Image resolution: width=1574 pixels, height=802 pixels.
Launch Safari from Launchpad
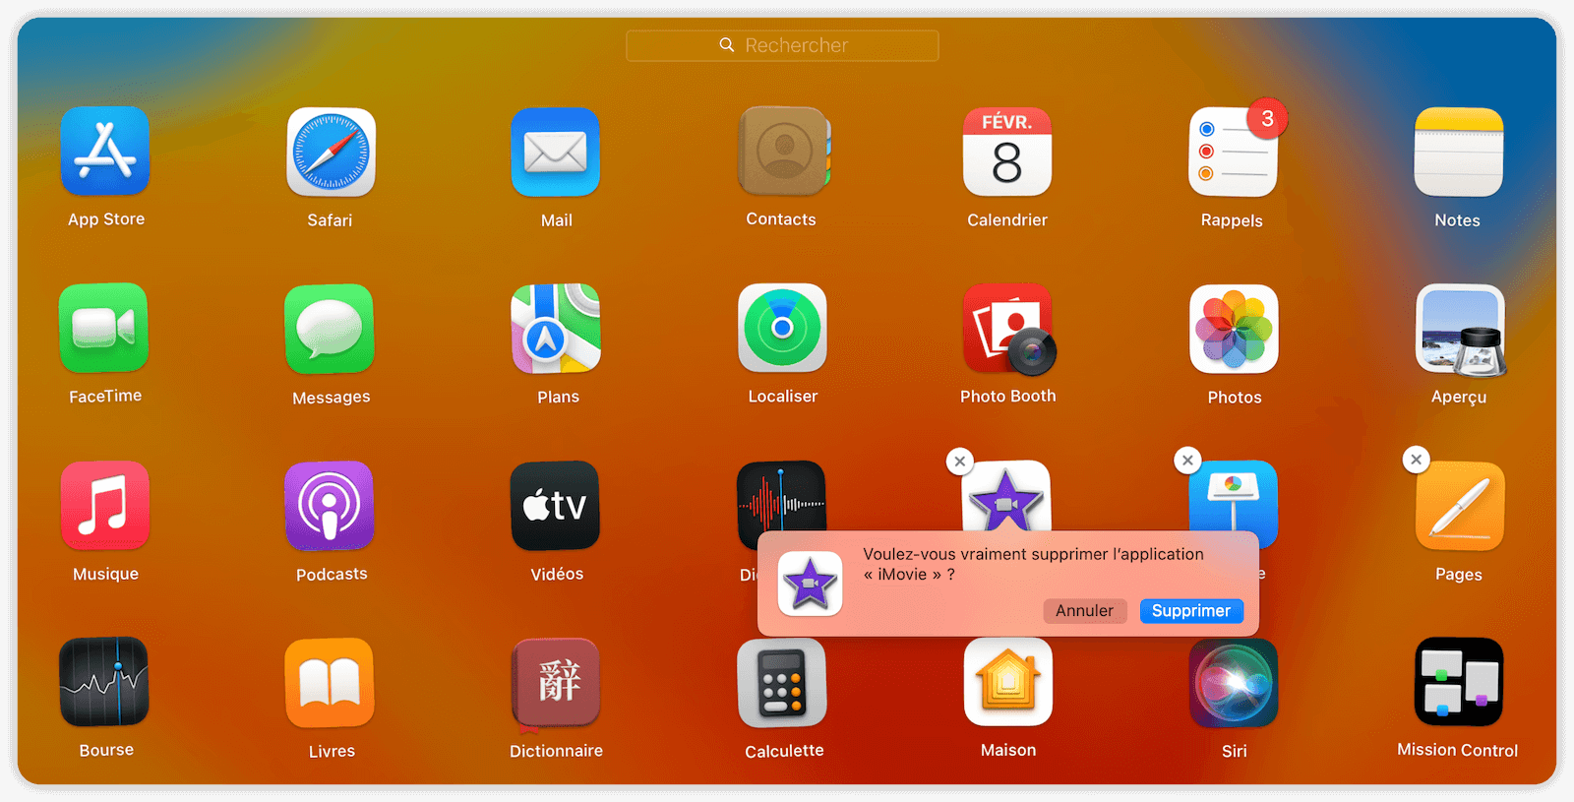point(331,153)
